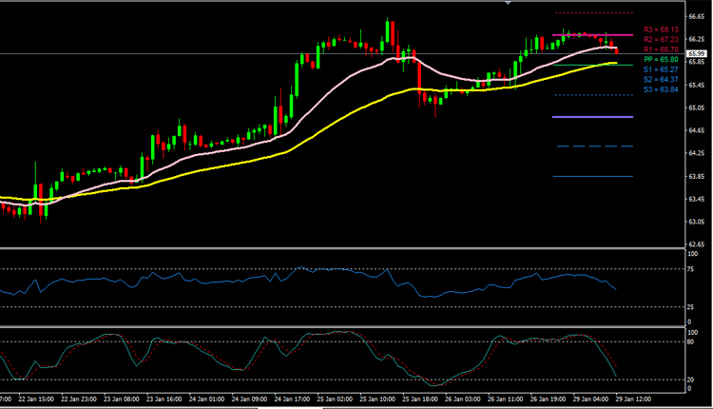Select the current price tag 65.99
This screenshot has width=713, height=409.
click(696, 53)
